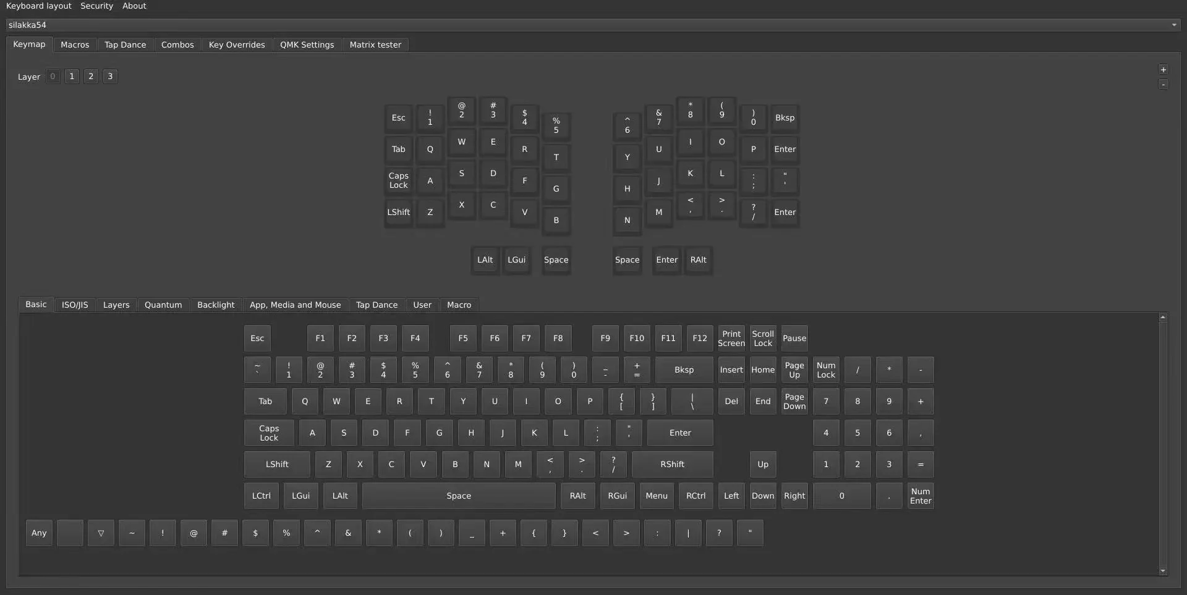
Task: Pick the Num Enter keycode
Action: click(921, 496)
